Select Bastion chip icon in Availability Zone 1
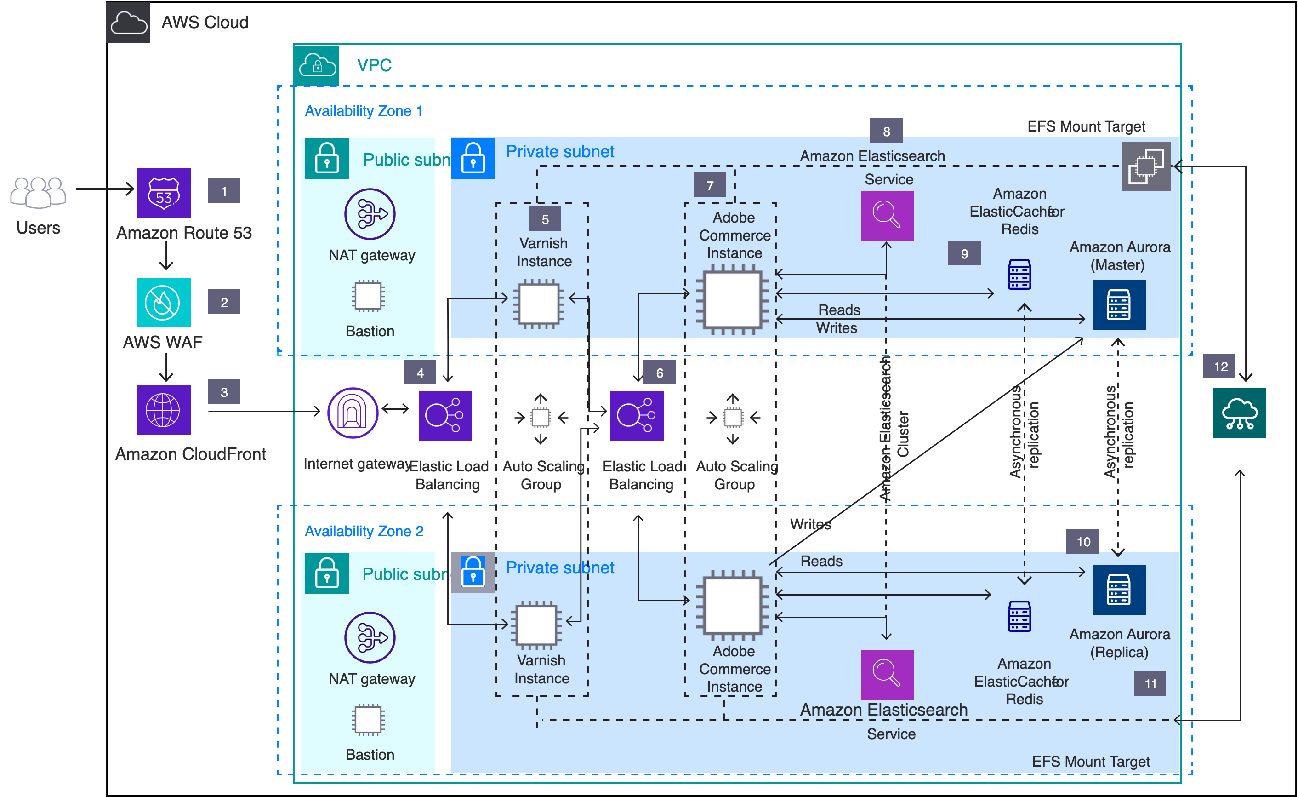This screenshot has width=1298, height=797. [368, 296]
